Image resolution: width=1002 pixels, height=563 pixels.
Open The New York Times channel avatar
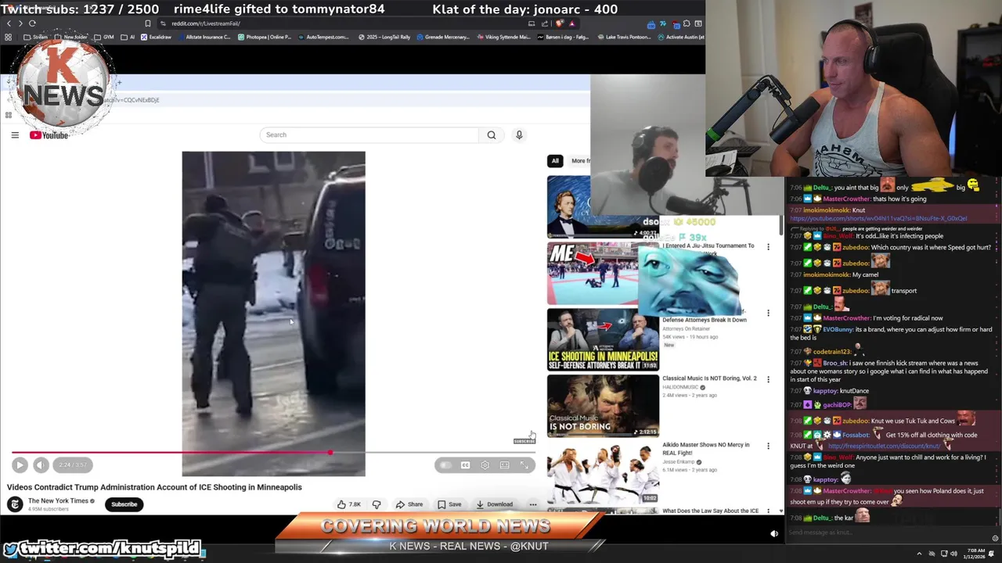(x=15, y=504)
